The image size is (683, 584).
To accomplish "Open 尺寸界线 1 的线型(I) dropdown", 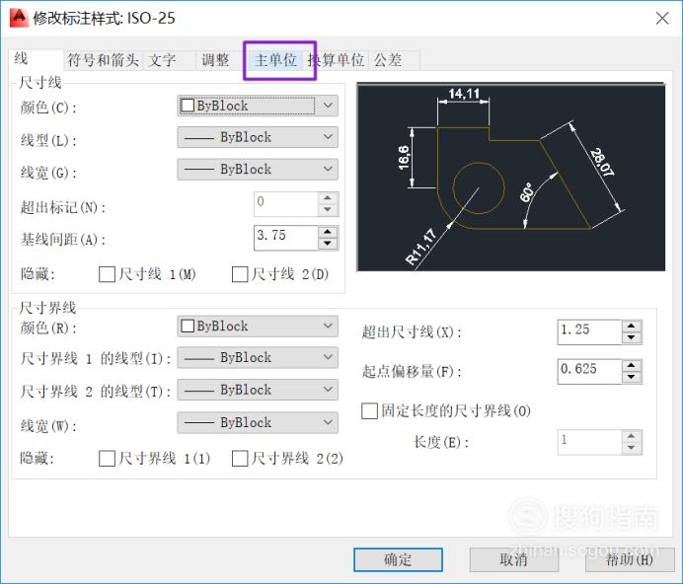I will [x=258, y=357].
